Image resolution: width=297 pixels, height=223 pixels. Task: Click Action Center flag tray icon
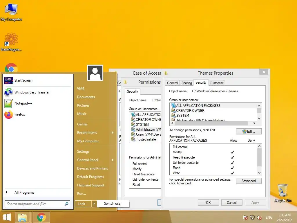[245, 217]
